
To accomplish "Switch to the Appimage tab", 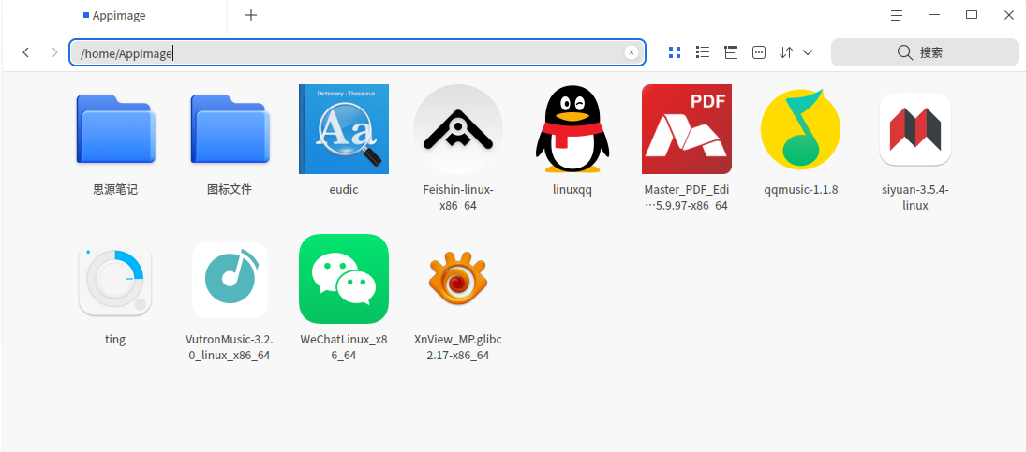I will click(x=114, y=16).
